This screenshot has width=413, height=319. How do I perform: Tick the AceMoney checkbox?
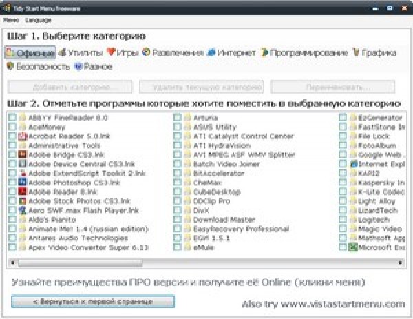(x=12, y=127)
